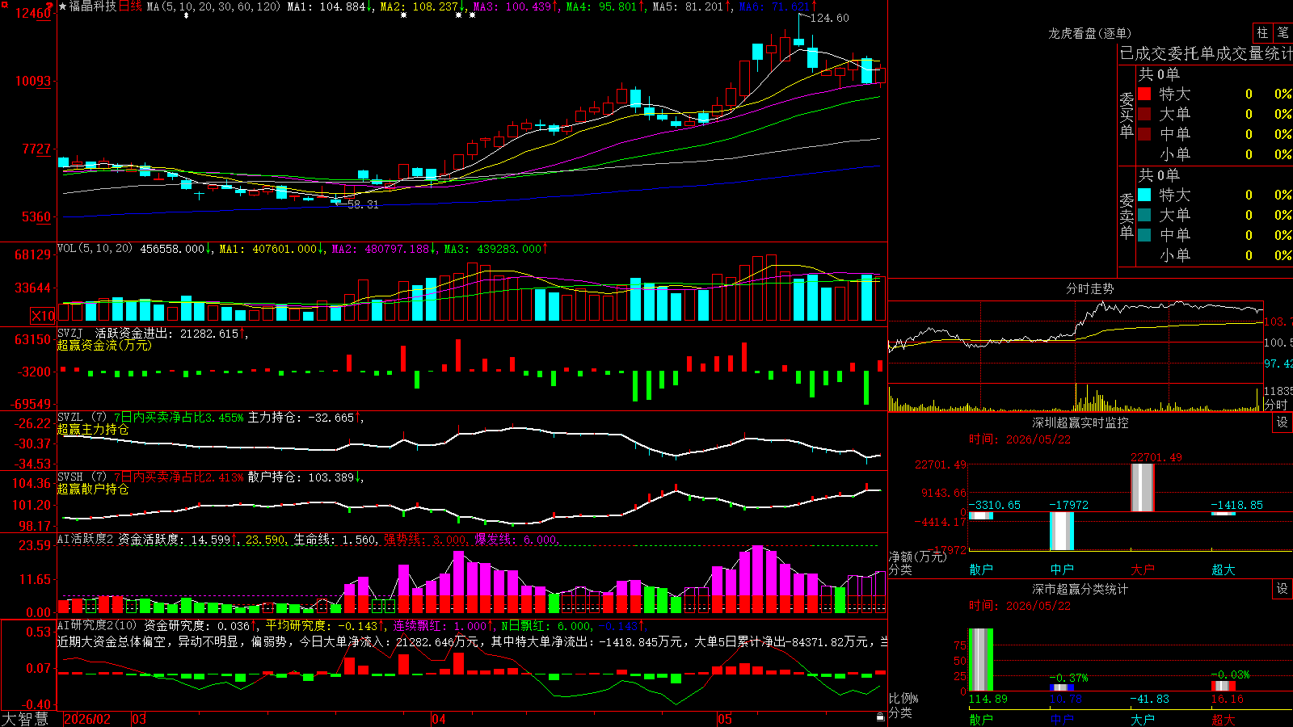This screenshot has height=727, width=1293.
Task: Select the AI研究度2(10) indicator label
Action: point(97,625)
